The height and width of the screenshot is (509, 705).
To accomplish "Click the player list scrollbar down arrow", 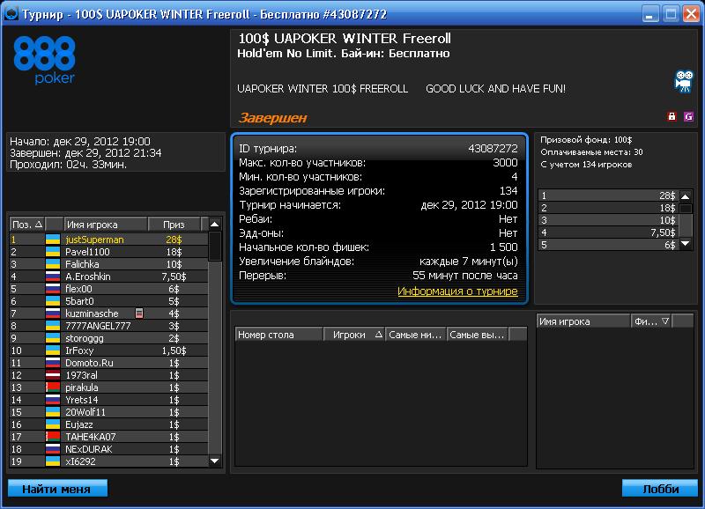I will pyautogui.click(x=215, y=461).
